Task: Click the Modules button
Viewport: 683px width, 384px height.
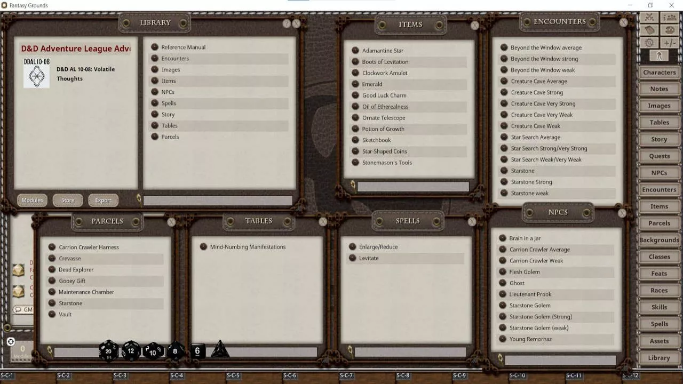Action: pos(32,200)
